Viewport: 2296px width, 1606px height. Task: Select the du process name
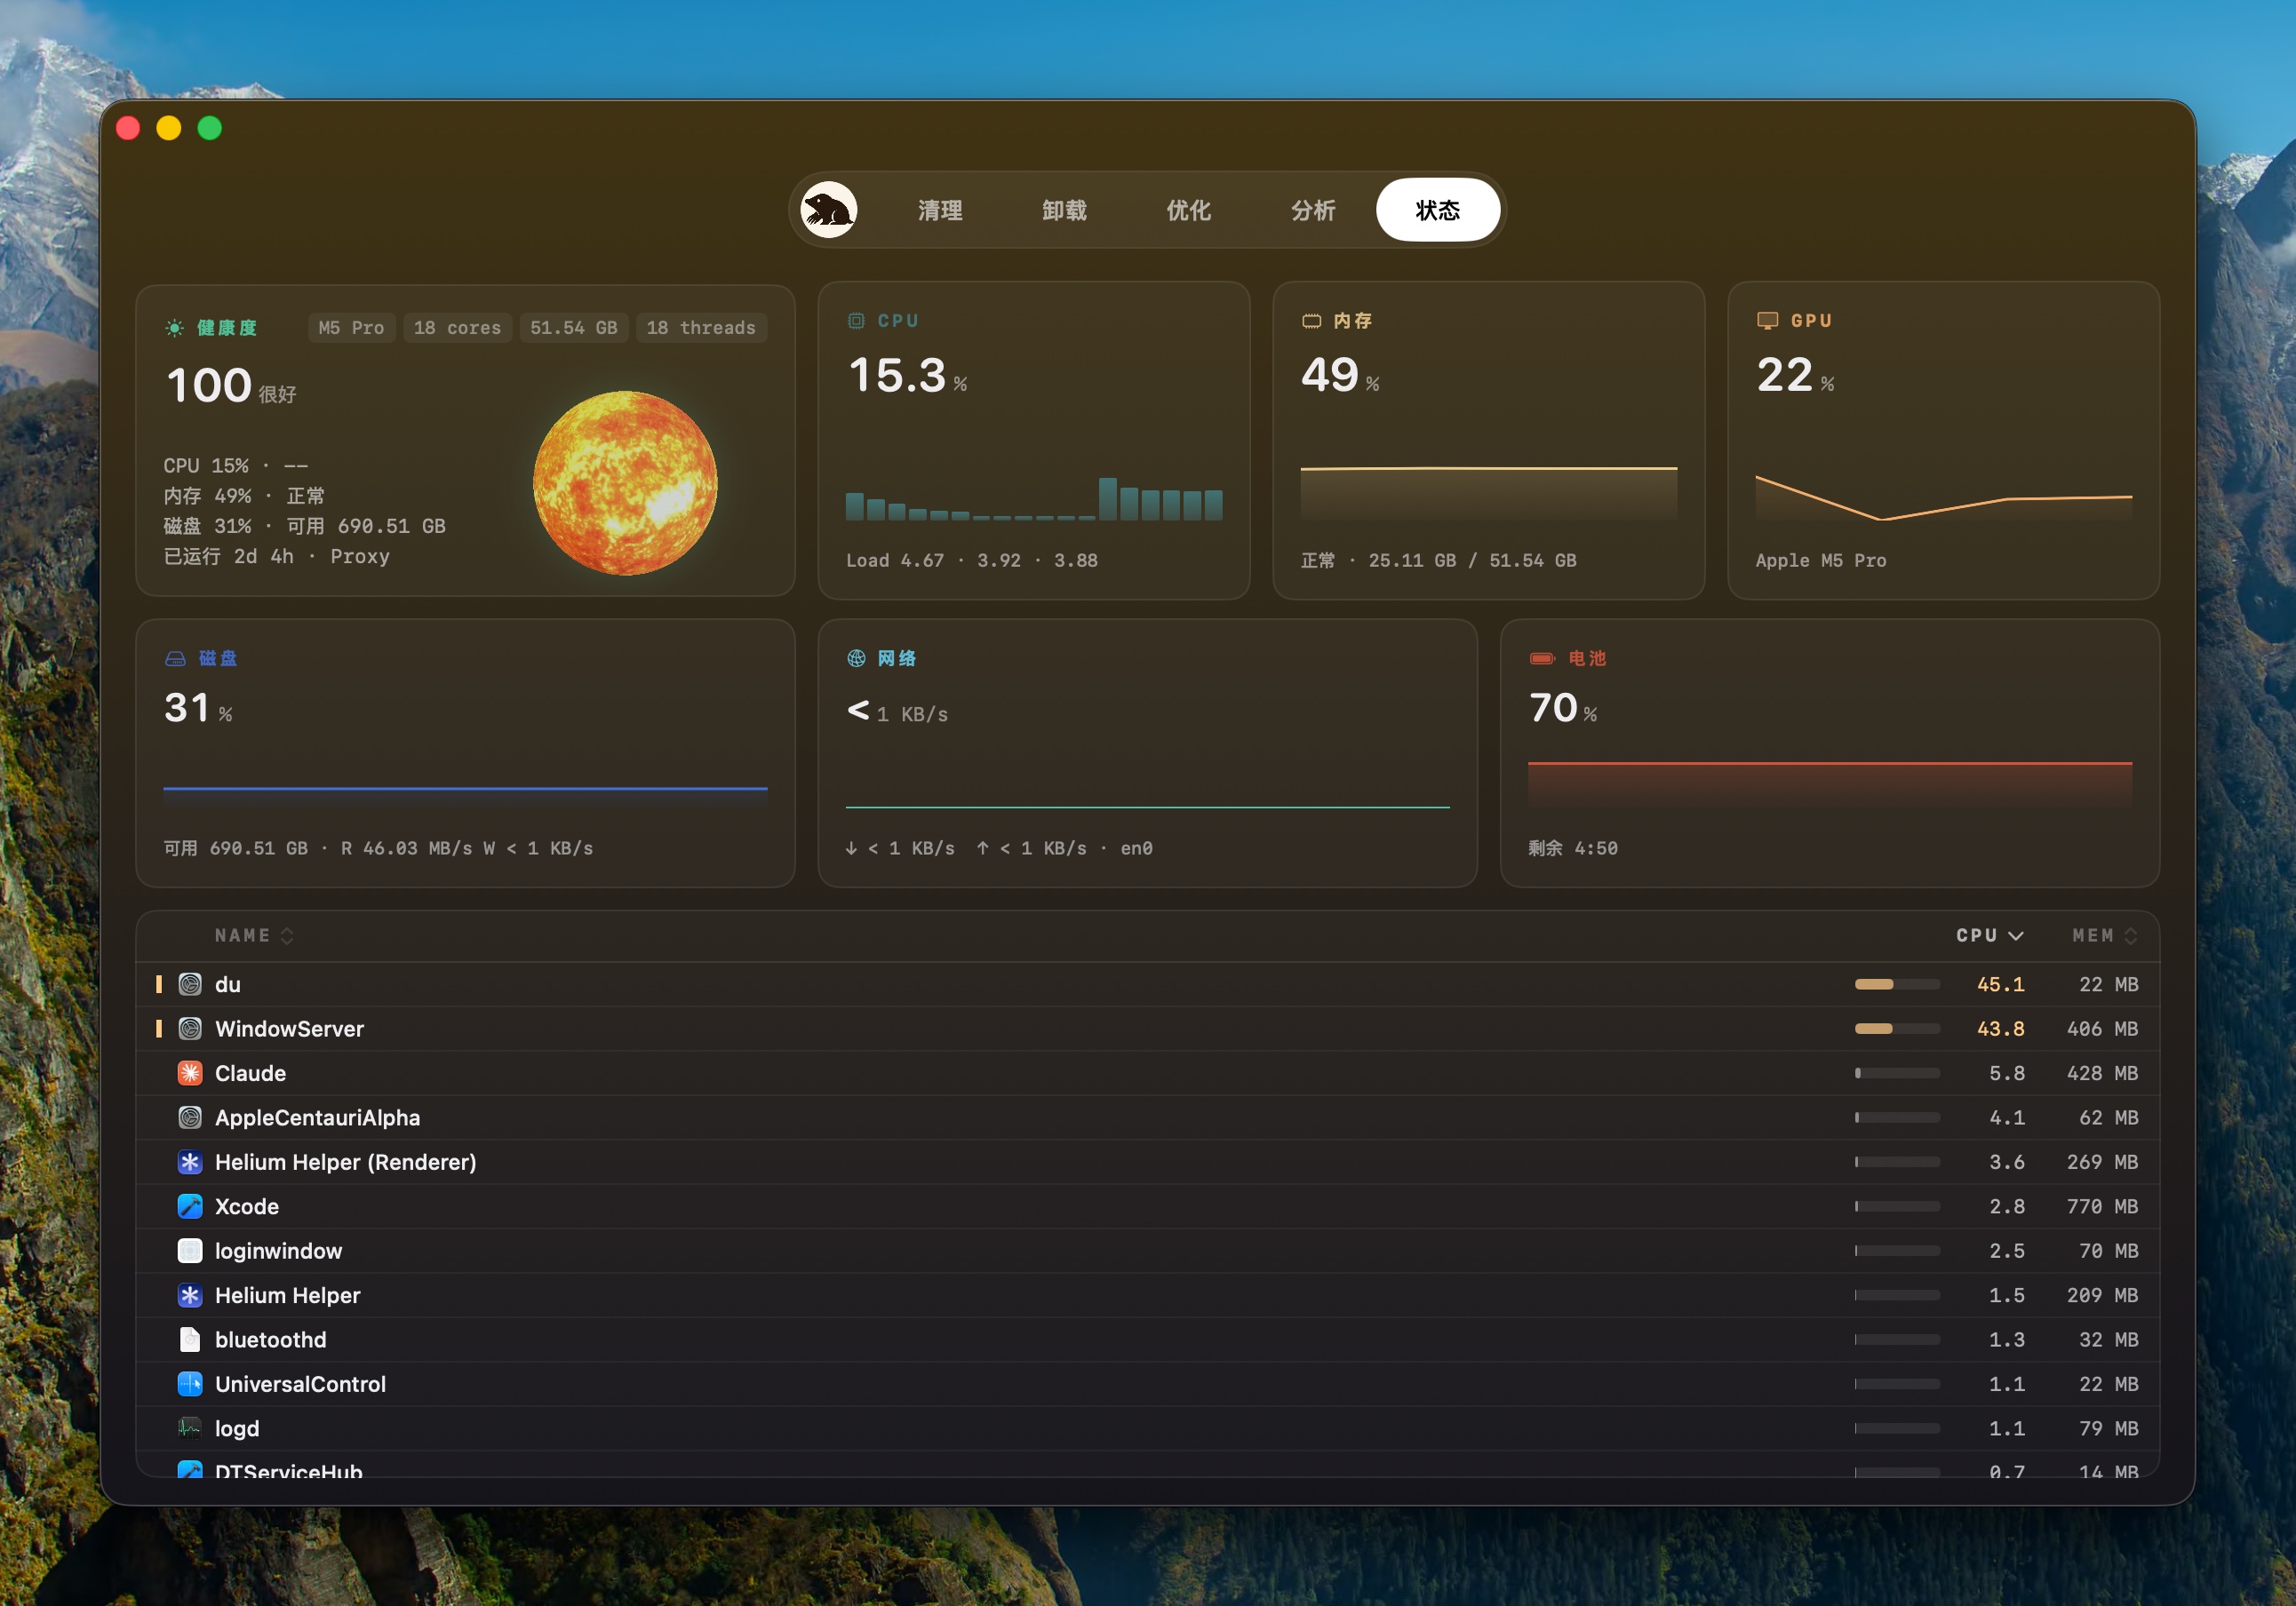(x=228, y=984)
